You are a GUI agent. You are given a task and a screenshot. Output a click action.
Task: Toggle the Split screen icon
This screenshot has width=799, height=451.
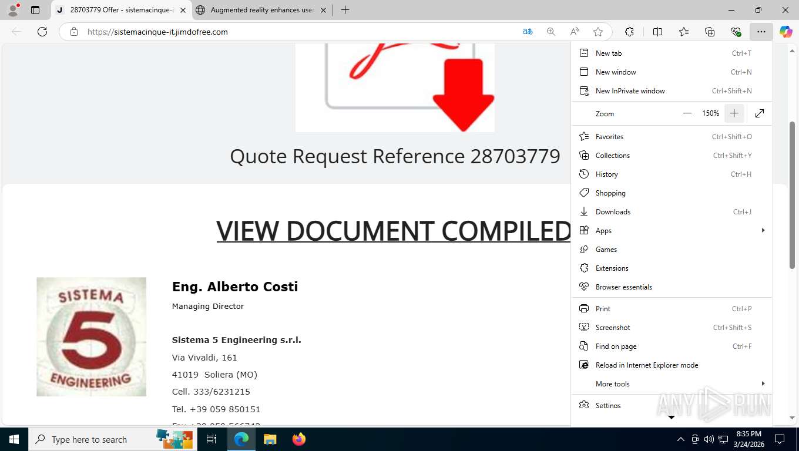(658, 32)
